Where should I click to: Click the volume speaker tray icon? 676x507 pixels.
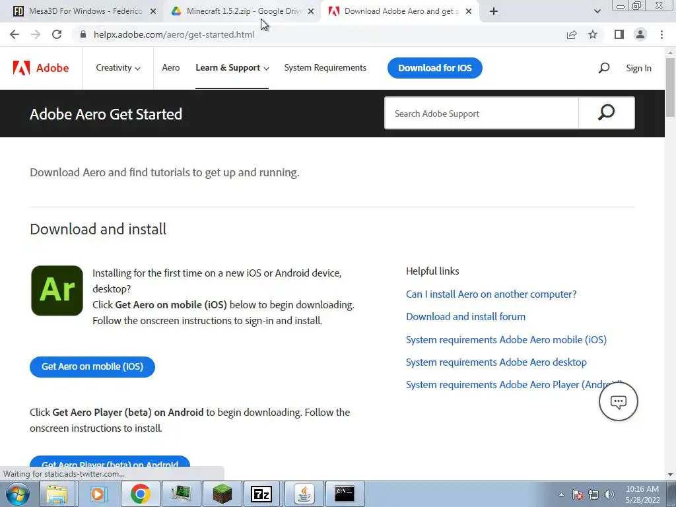[609, 494]
